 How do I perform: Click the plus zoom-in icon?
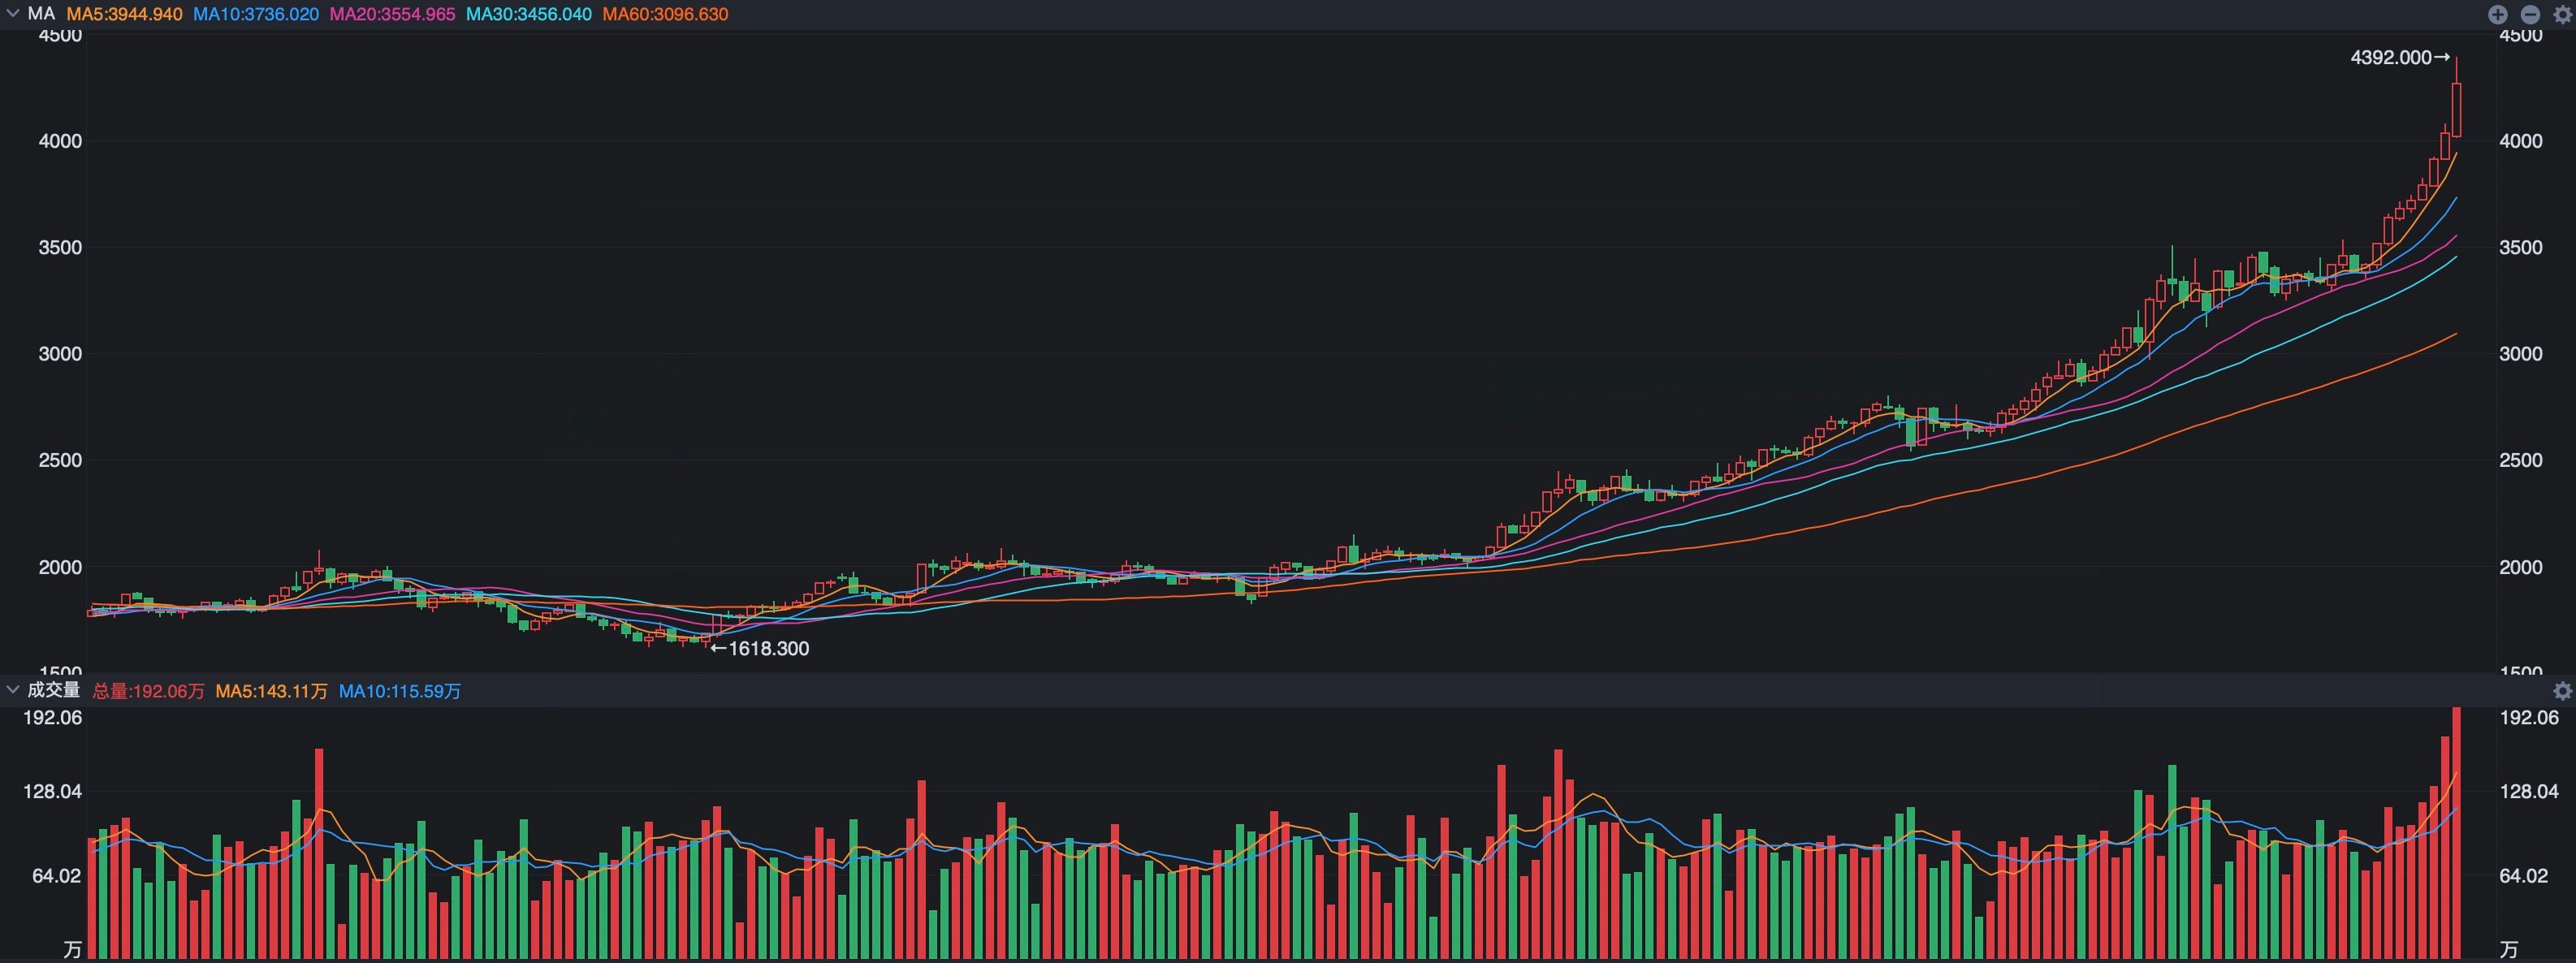click(2497, 14)
